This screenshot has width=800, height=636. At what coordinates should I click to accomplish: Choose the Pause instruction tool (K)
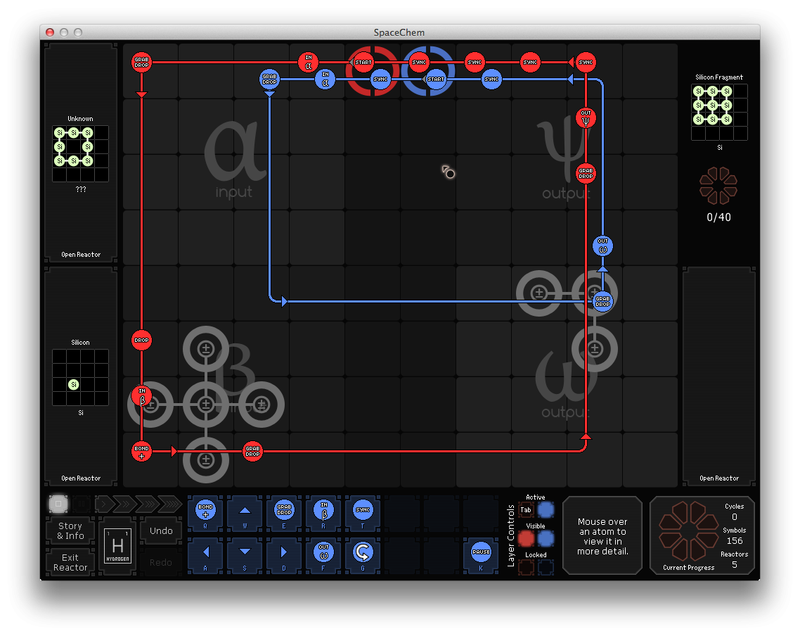[481, 555]
